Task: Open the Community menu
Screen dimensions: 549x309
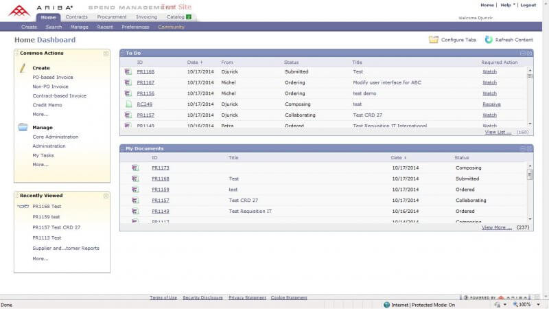Action: click(171, 27)
